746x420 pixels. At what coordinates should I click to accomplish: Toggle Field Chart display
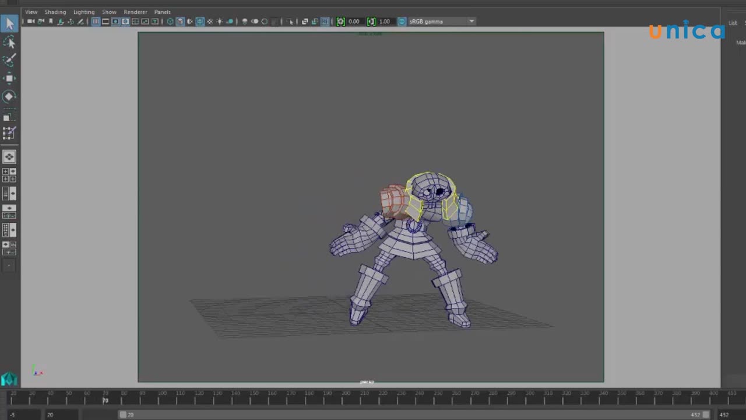tap(135, 22)
